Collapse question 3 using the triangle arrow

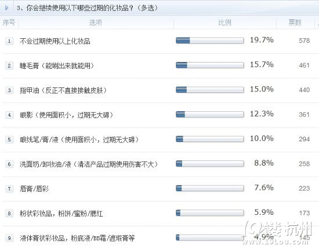point(7,8)
